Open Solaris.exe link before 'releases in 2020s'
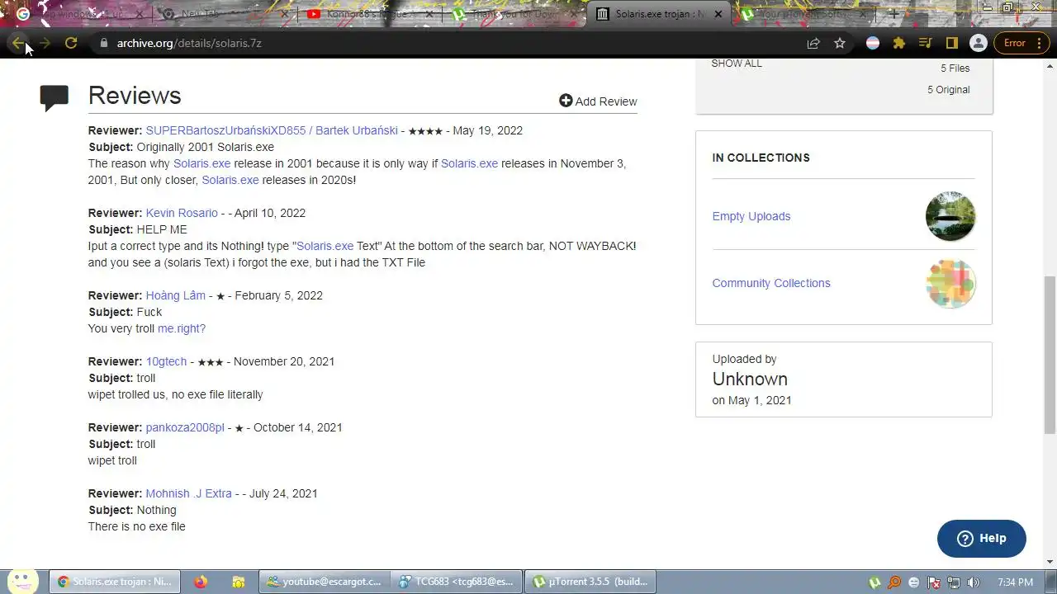The width and height of the screenshot is (1057, 594). pyautogui.click(x=230, y=180)
